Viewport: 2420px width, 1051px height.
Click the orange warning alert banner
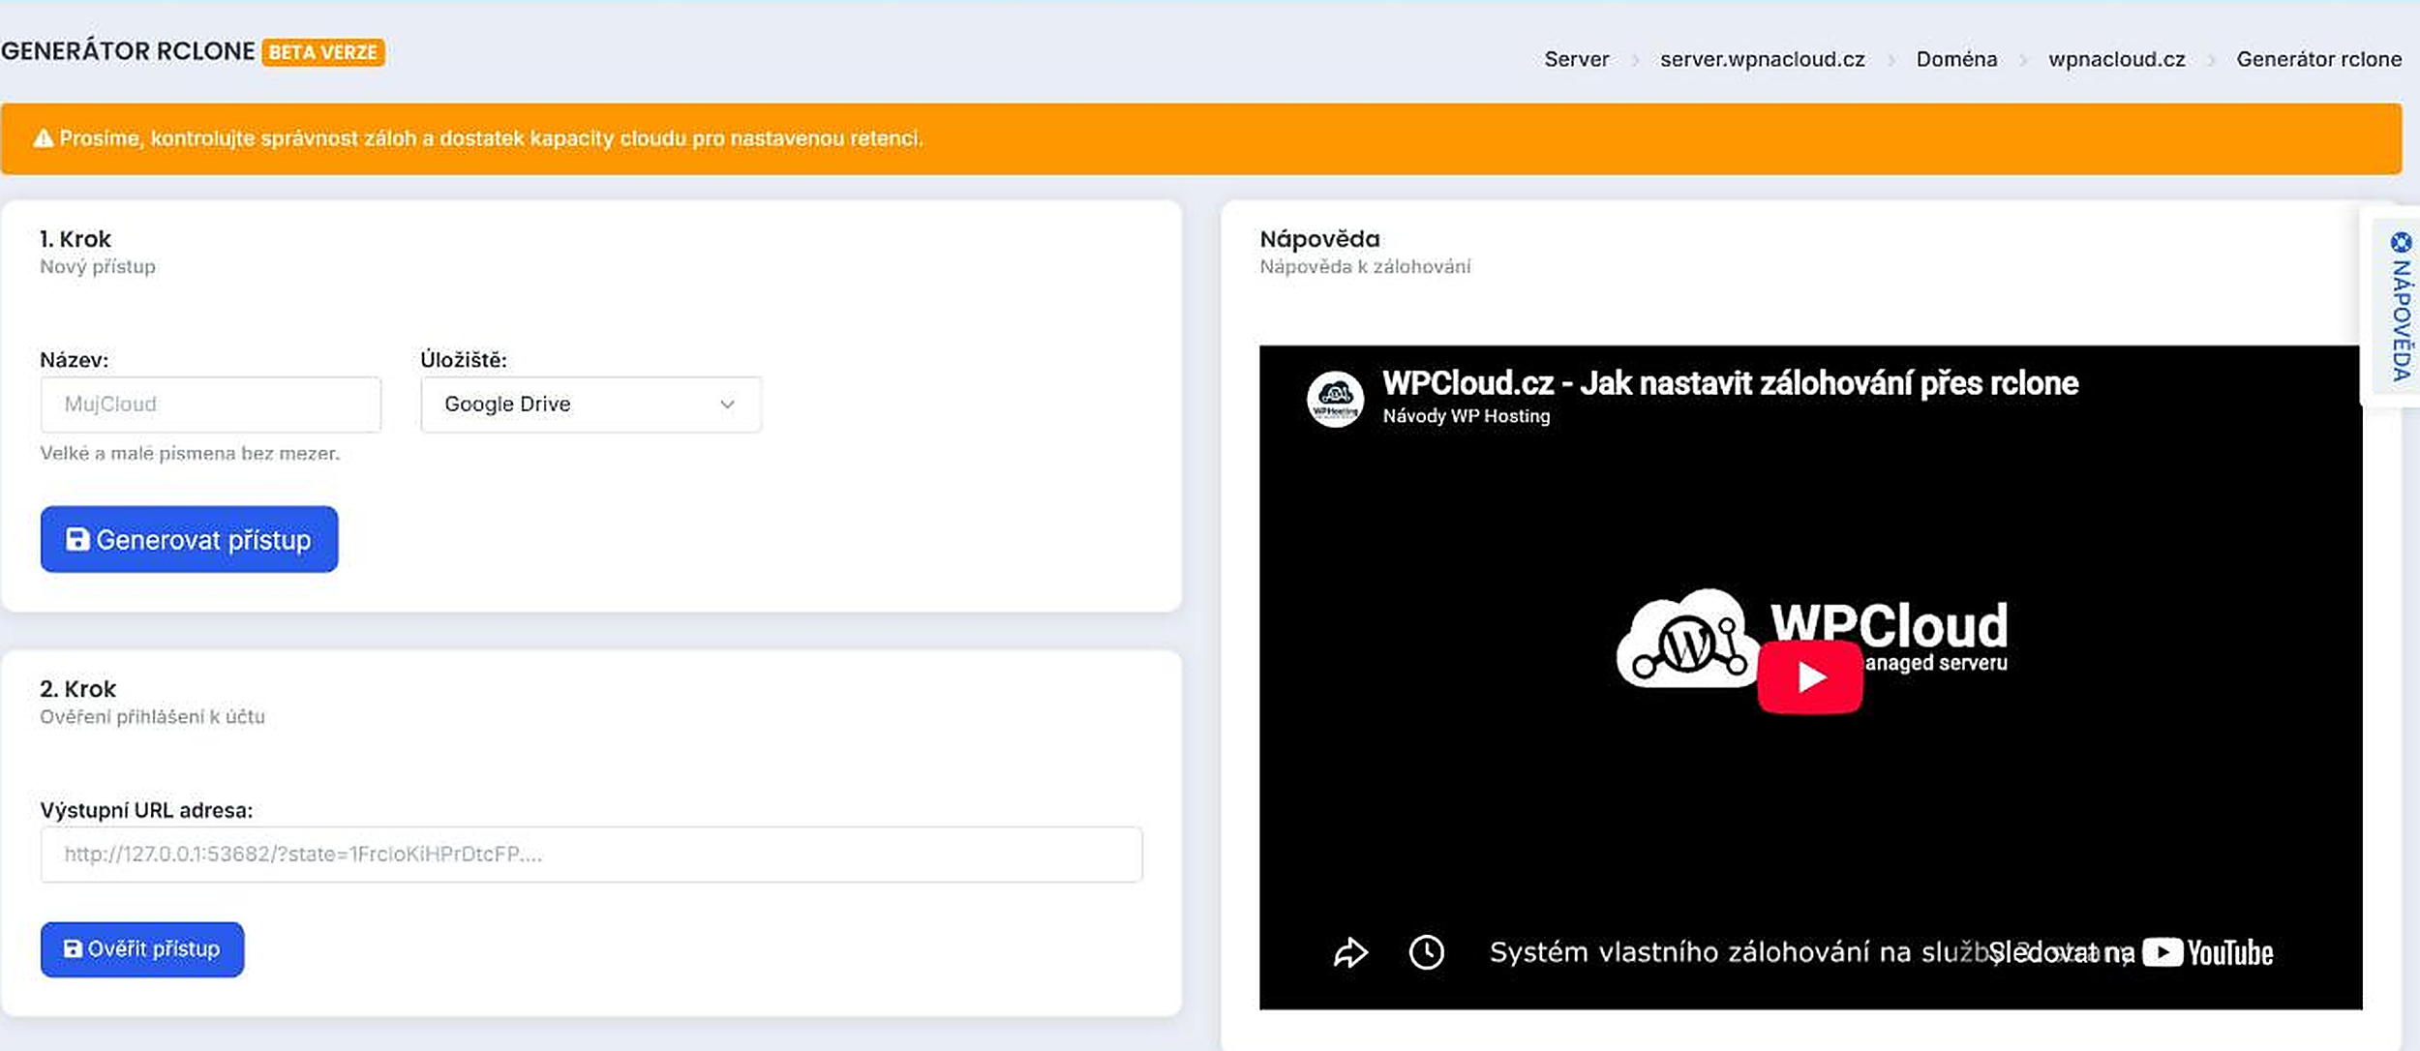coord(1201,138)
